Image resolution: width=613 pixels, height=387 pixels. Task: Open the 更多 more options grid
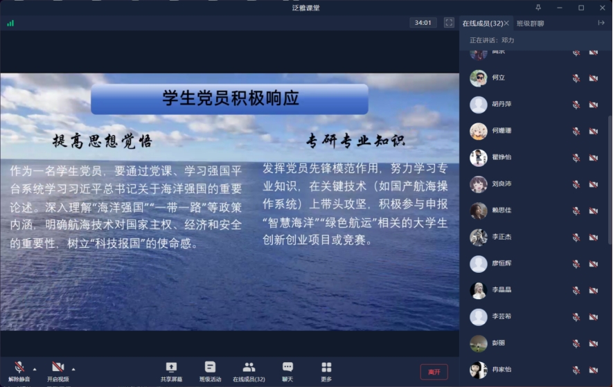pos(326,368)
